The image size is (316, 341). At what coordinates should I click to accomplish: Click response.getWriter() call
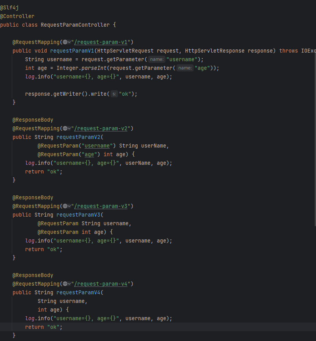56,94
